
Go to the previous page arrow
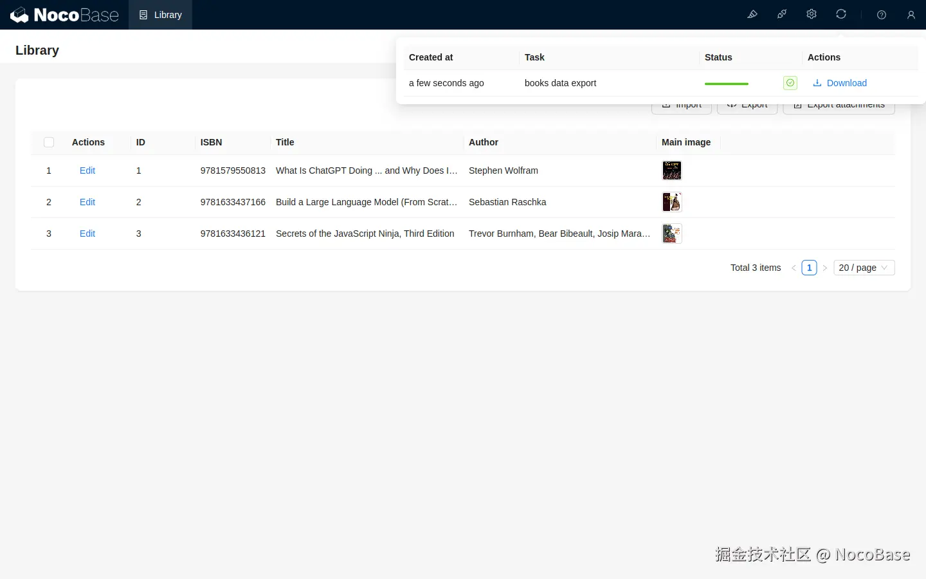click(x=794, y=268)
